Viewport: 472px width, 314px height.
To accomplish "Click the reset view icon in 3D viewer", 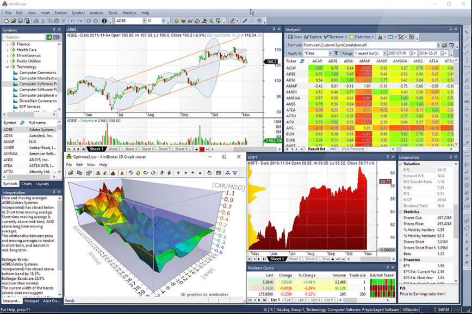I will coord(209,173).
